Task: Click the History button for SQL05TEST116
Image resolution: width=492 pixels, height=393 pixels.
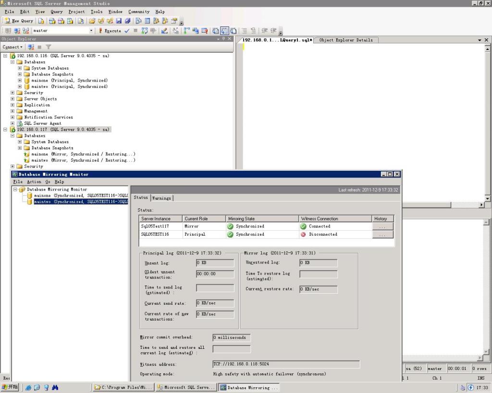Action: (382, 235)
